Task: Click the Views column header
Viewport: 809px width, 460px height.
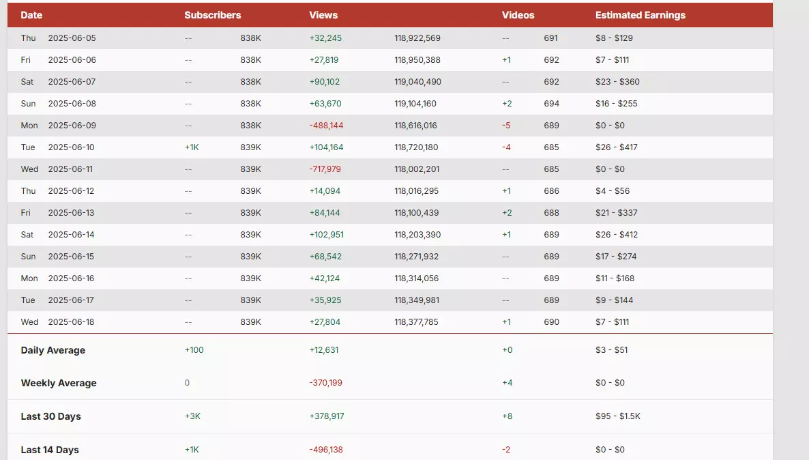Action: (x=323, y=15)
